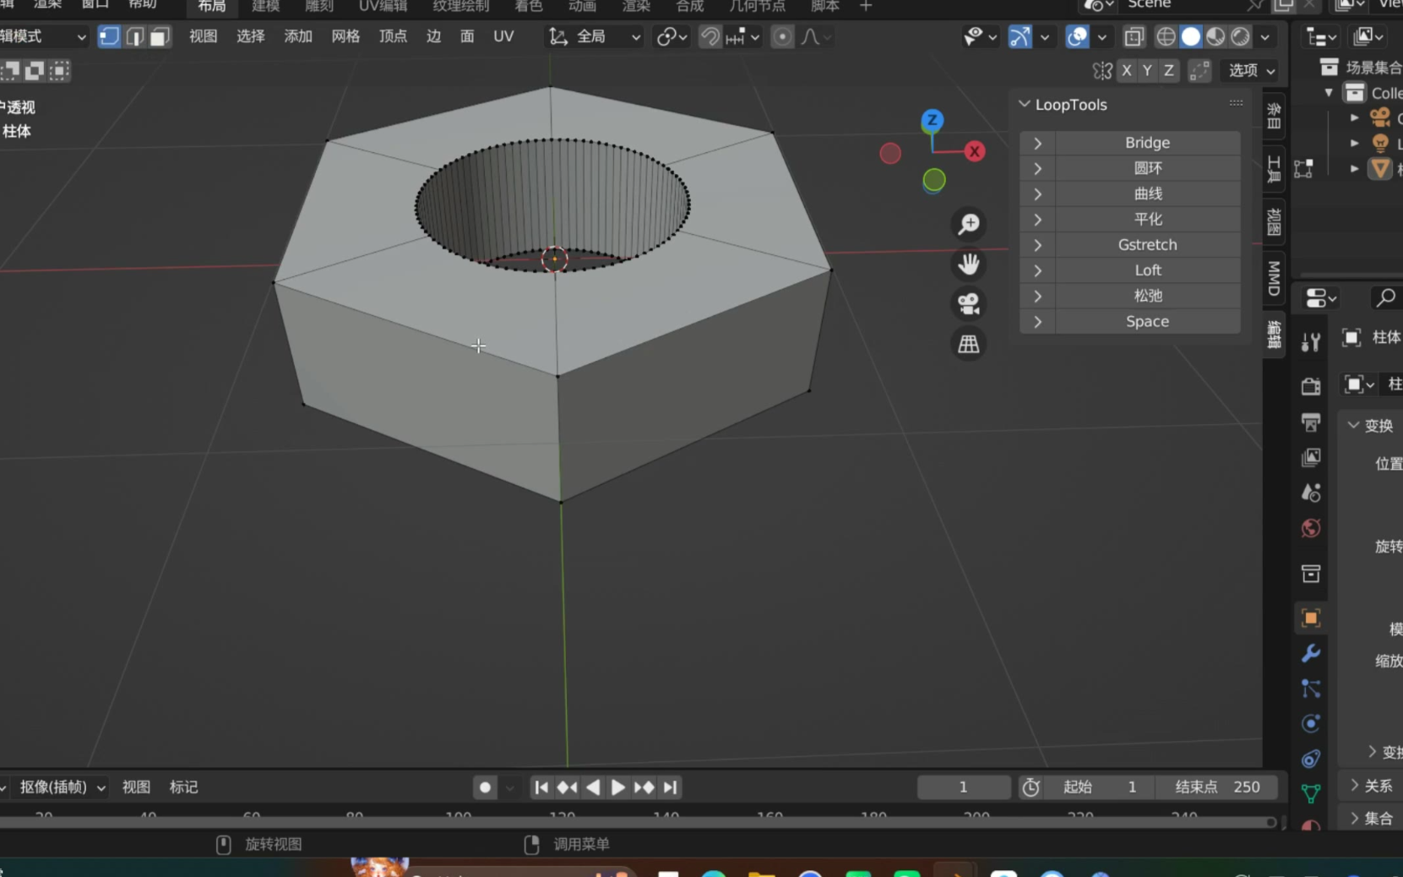Click the Loft button

click(1146, 270)
